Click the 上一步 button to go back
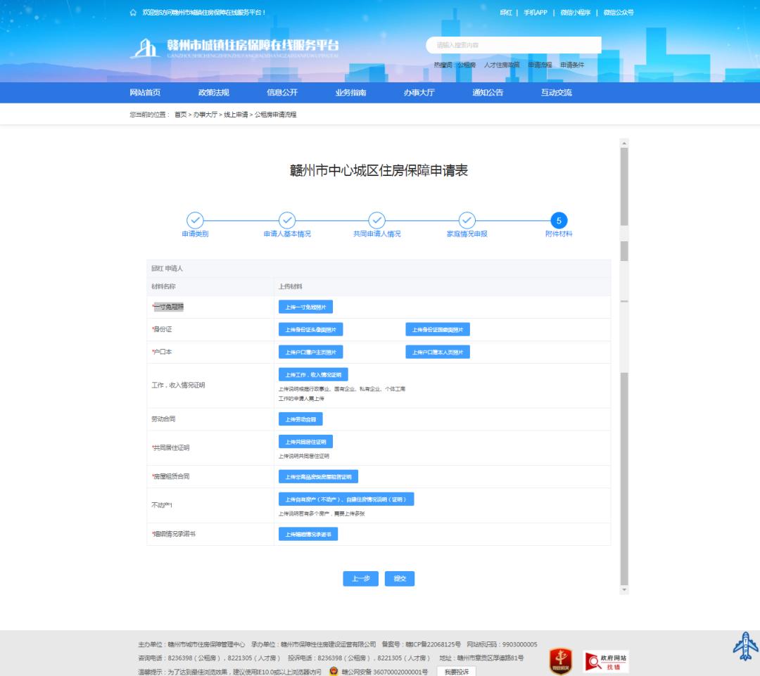760x676 pixels. [x=360, y=578]
